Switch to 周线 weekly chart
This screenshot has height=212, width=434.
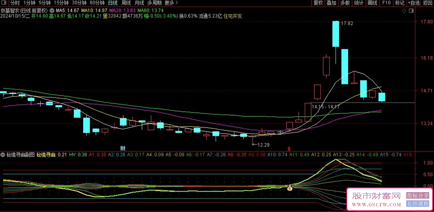[126, 3]
